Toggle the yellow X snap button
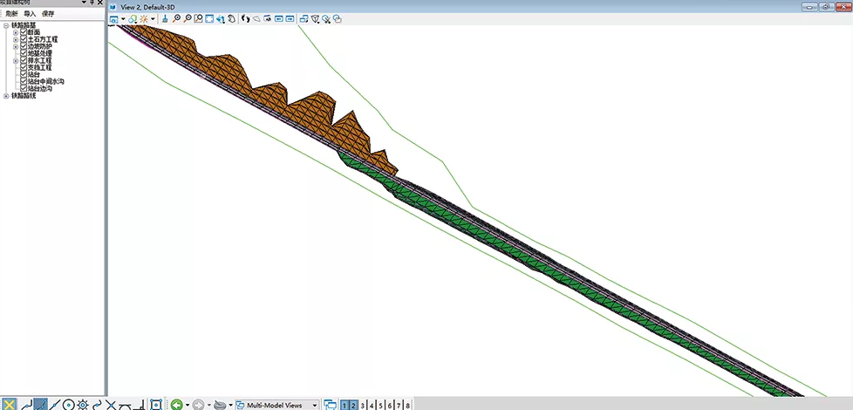This screenshot has height=410, width=853. point(10,404)
